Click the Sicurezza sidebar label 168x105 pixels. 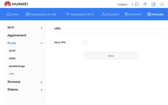pyautogui.click(x=14, y=82)
